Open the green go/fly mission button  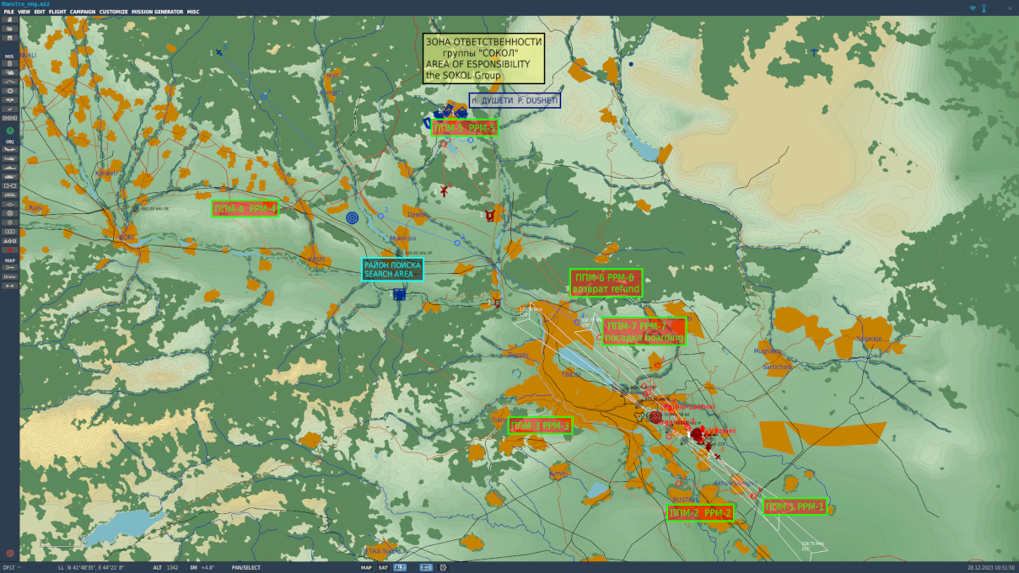(x=10, y=131)
